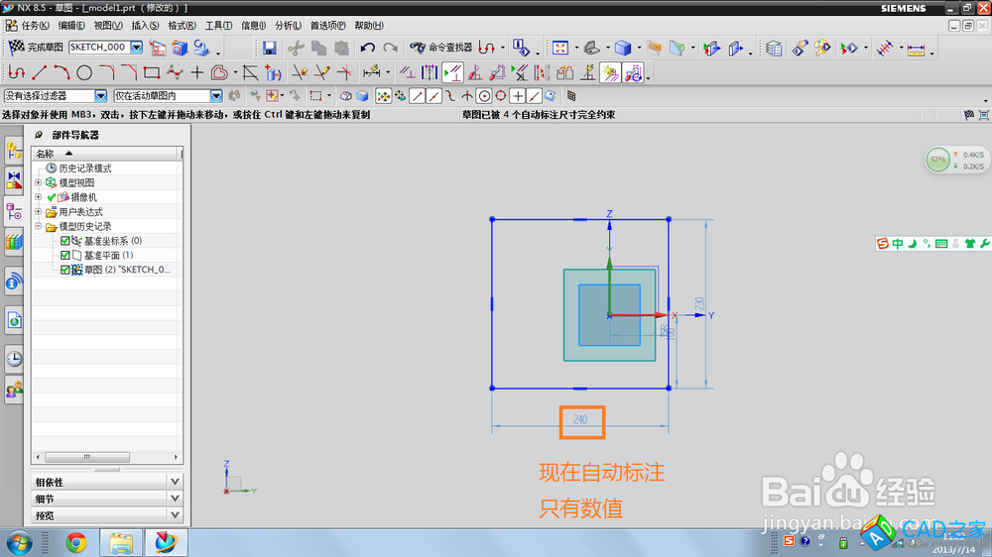The image size is (992, 557).
Task: Open the 工具(T) menu
Action: coord(218,26)
